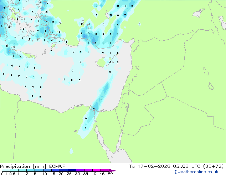Click the '03..06 UTC' time range text
The image size is (226, 175).
click(x=187, y=166)
